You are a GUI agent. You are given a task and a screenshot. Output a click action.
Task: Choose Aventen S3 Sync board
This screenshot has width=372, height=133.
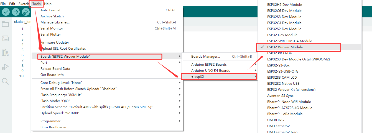(310, 96)
